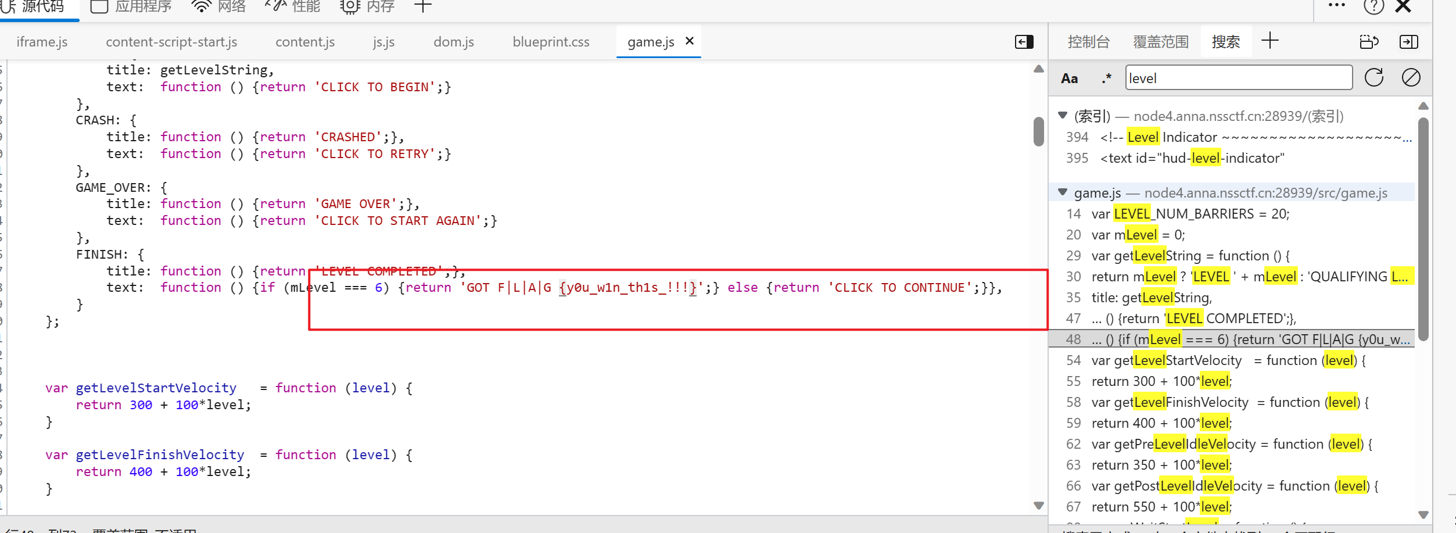The height and width of the screenshot is (533, 1456).
Task: Toggle regular expression search option
Action: click(1106, 78)
